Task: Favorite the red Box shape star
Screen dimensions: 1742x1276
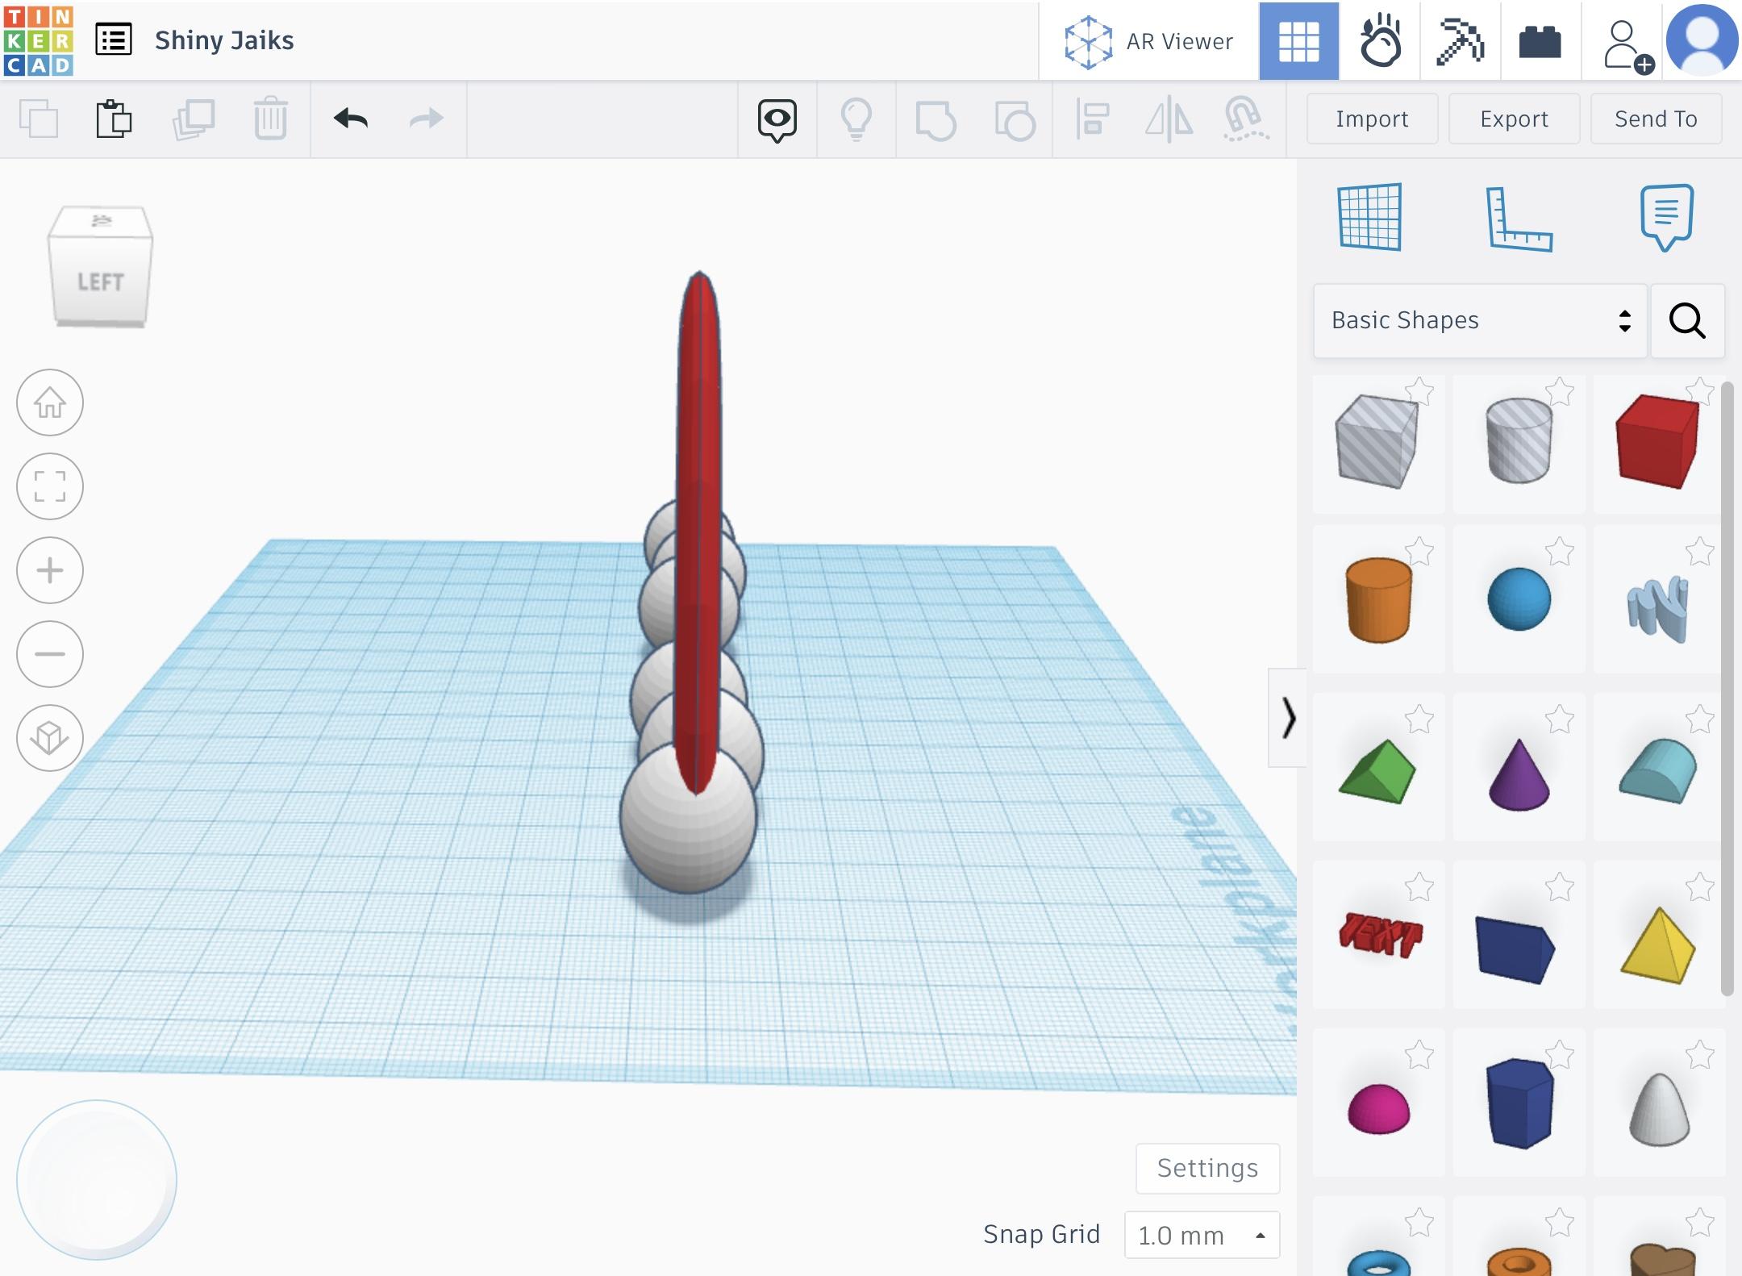Action: point(1700,392)
